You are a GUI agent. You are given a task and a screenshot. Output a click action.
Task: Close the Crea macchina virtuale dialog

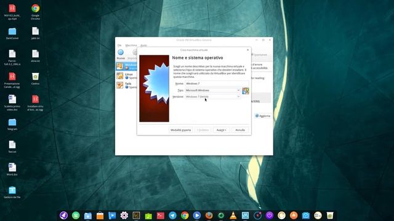click(x=247, y=50)
